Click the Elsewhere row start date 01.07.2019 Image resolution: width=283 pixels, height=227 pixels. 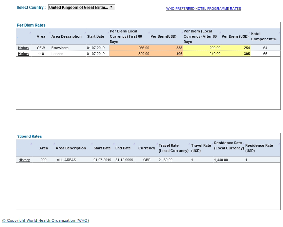96,48
